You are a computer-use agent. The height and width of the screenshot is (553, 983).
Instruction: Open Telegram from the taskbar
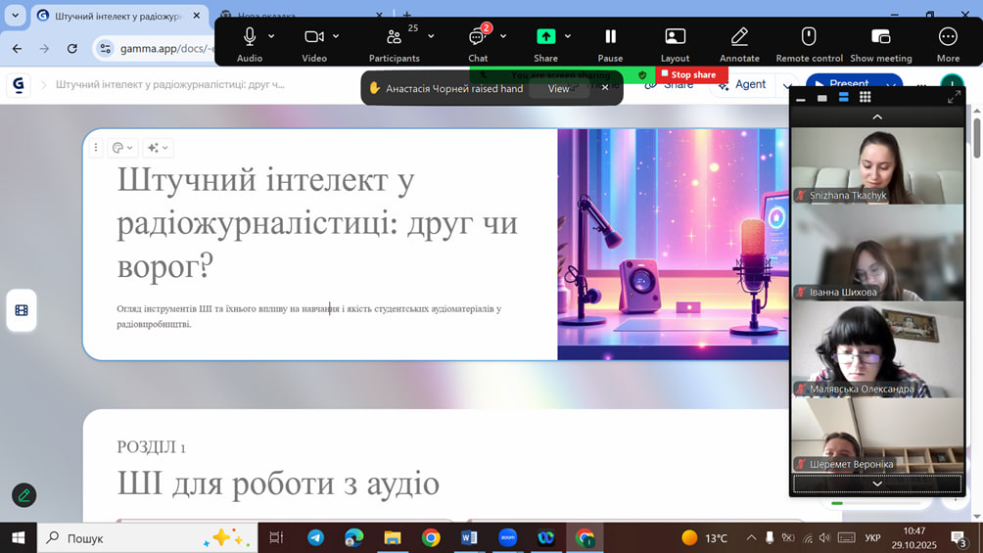[x=315, y=537]
